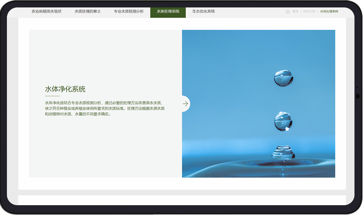Switch to the 水质处理的意义 tab
This screenshot has height=215, width=363.
pyautogui.click(x=88, y=11)
